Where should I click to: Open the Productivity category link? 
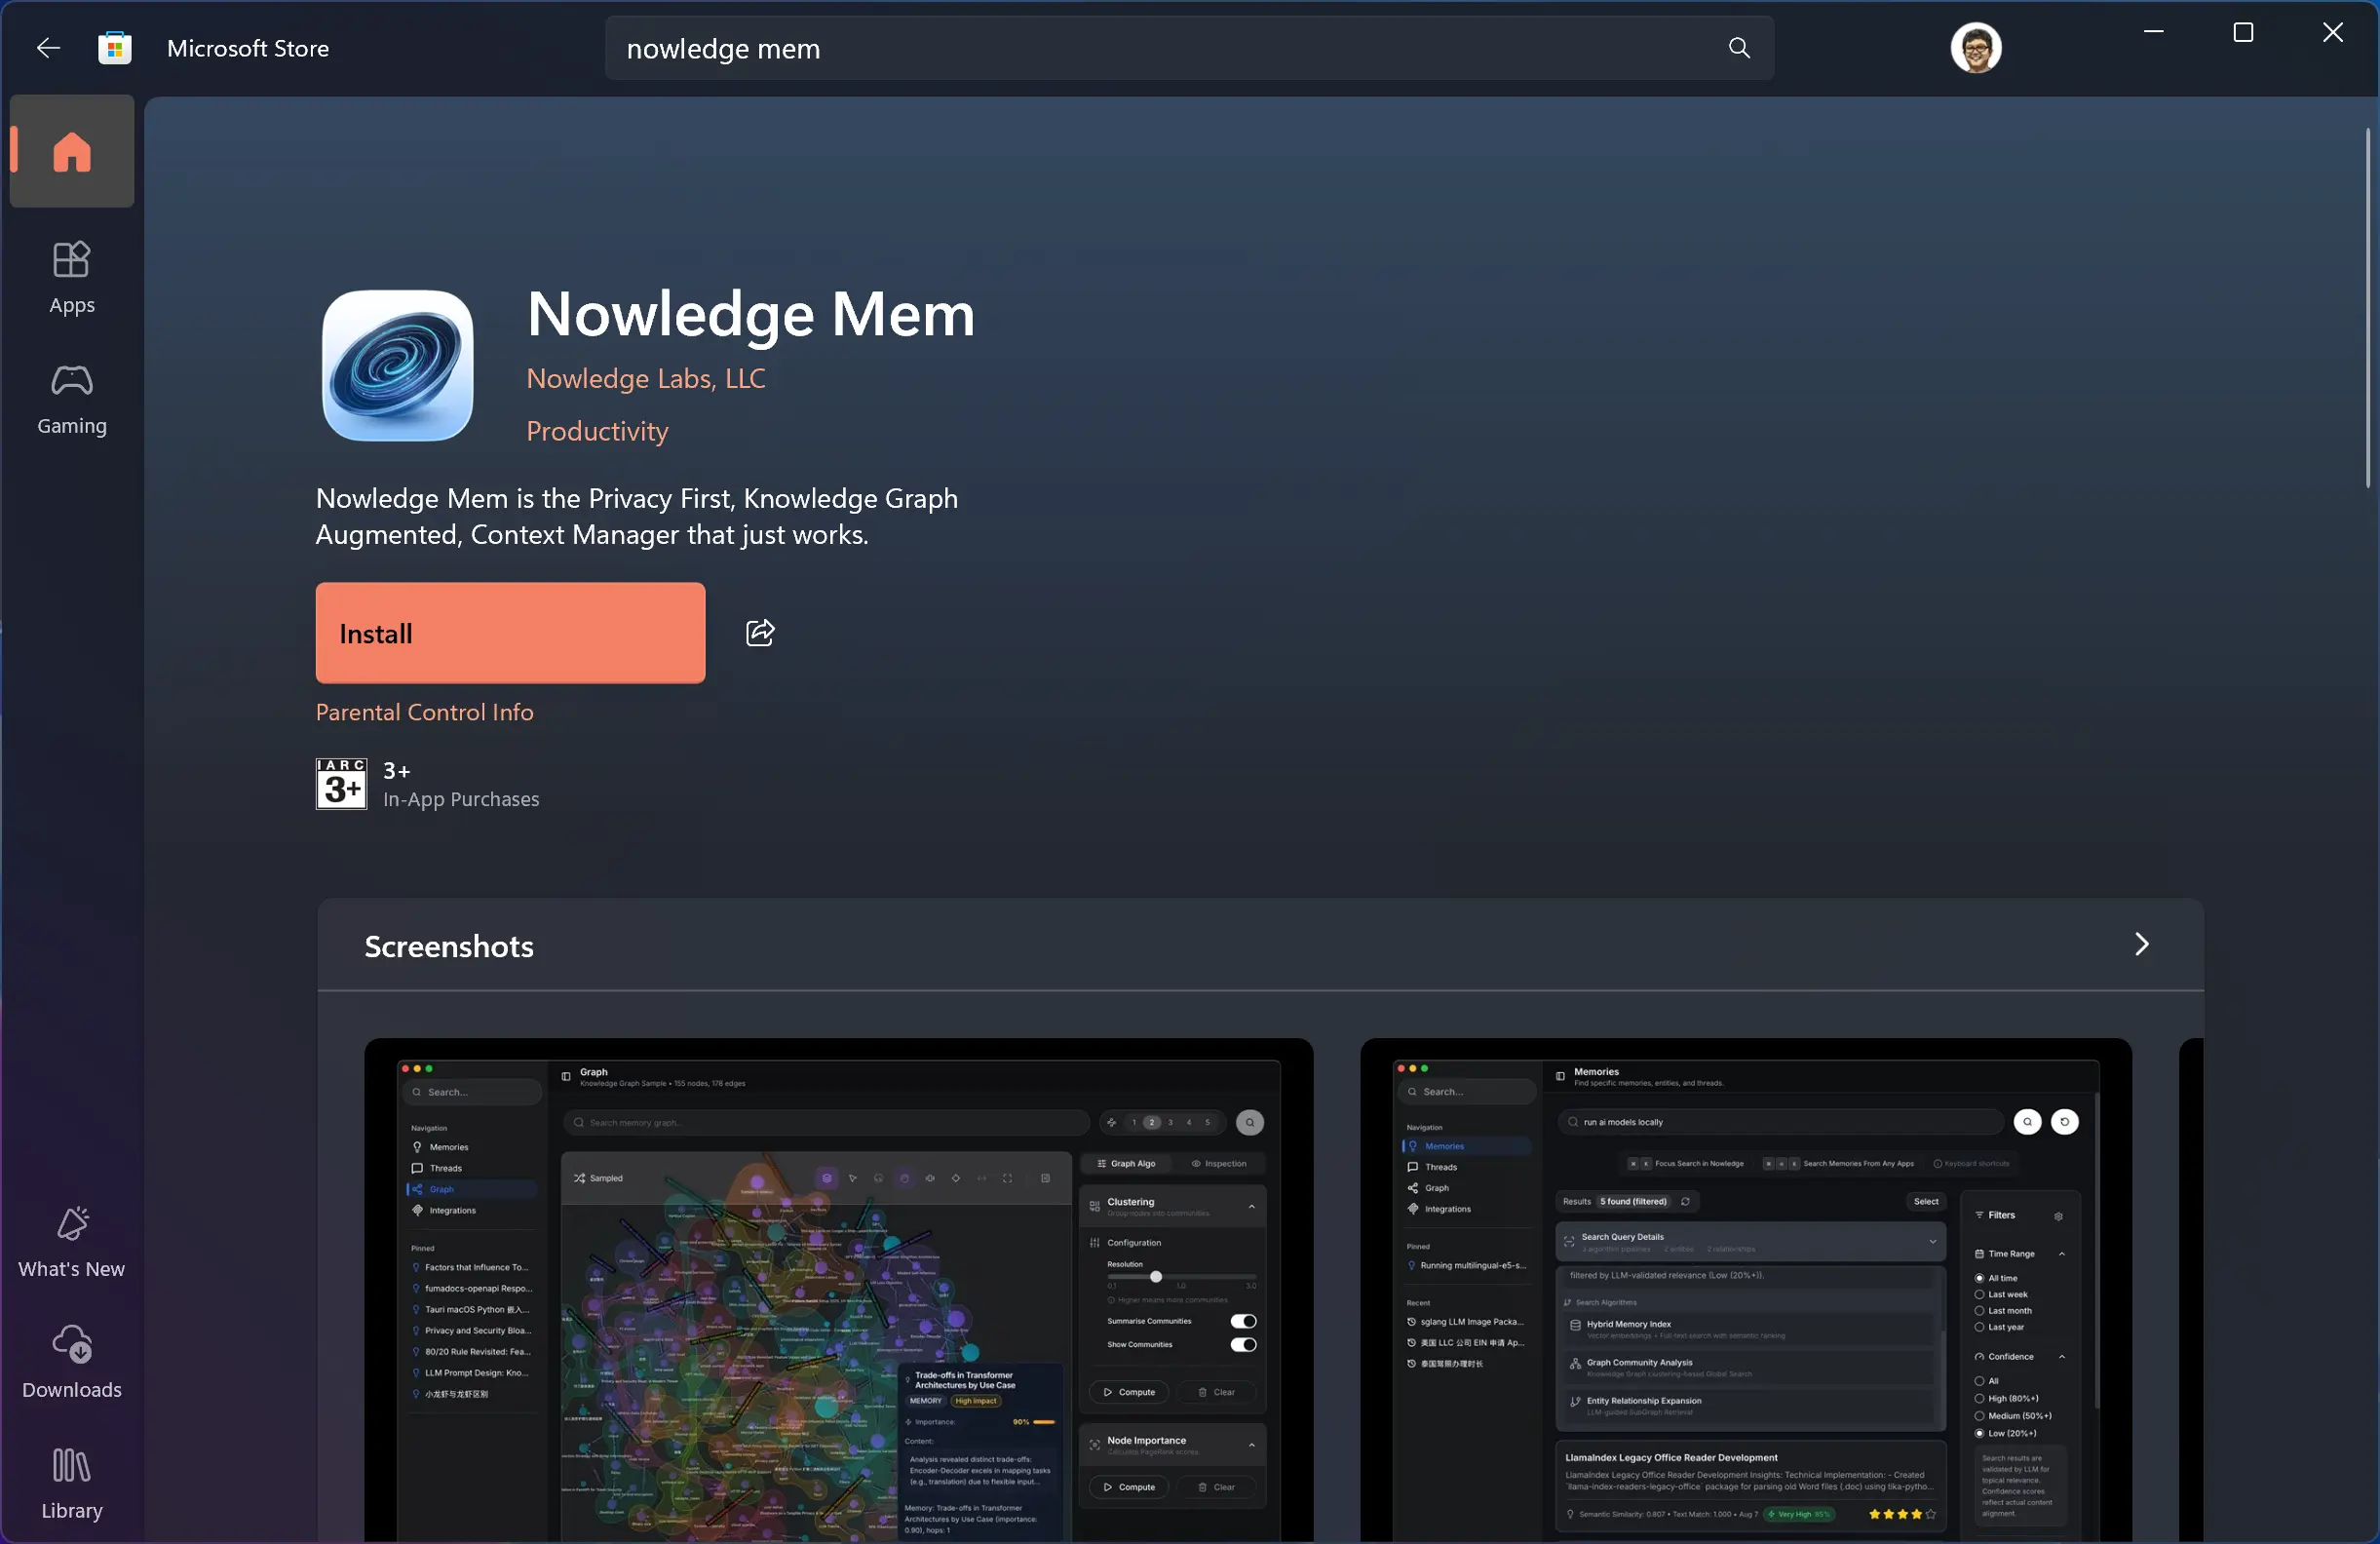point(597,431)
